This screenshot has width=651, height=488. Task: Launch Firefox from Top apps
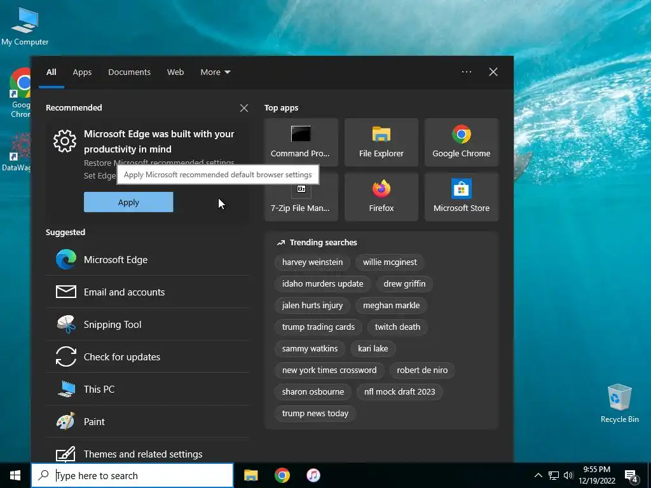point(381,198)
